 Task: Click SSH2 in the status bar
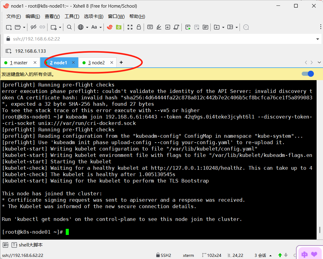click(164, 255)
